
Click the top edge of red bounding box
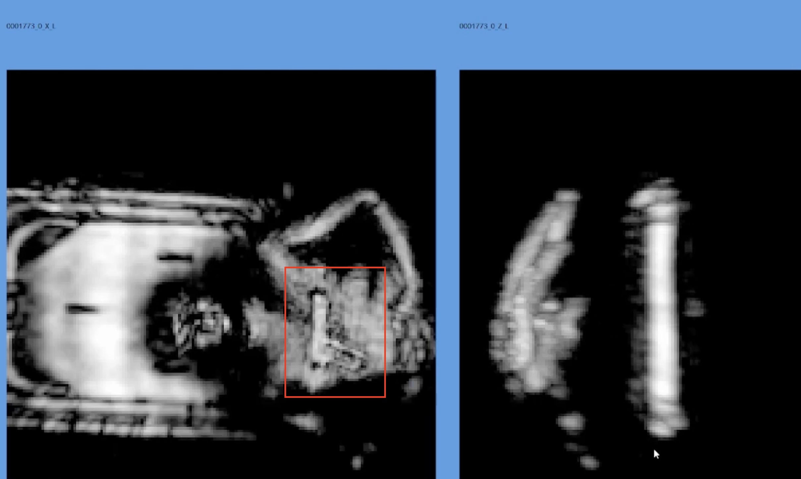pos(335,267)
